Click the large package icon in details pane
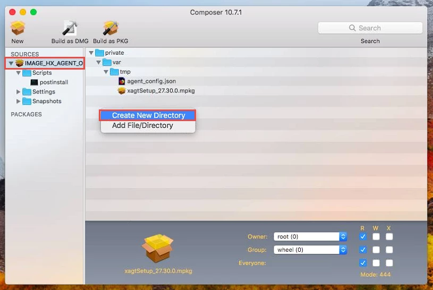 pos(158,248)
